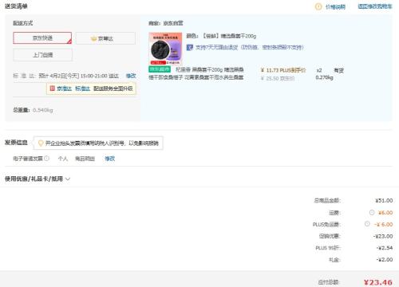Click 修改 in the invoice information row
The width and height of the screenshot is (399, 287).
[x=109, y=159]
